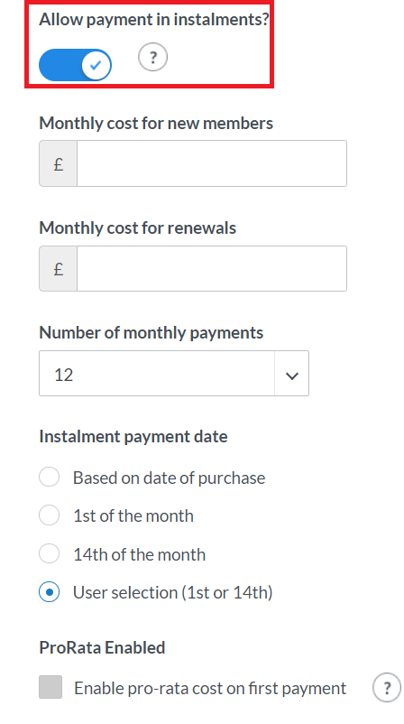Select Based on date of purchase radio

click(49, 477)
